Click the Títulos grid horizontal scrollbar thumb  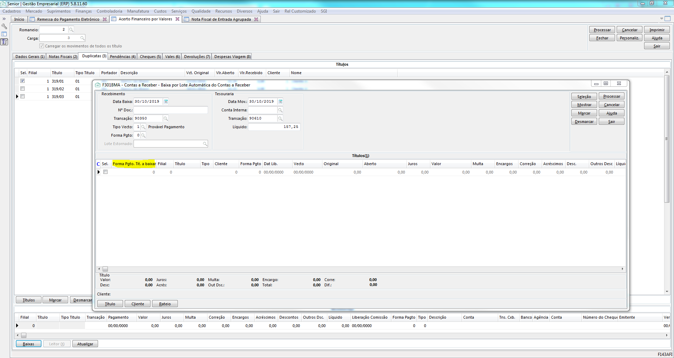[105, 269]
